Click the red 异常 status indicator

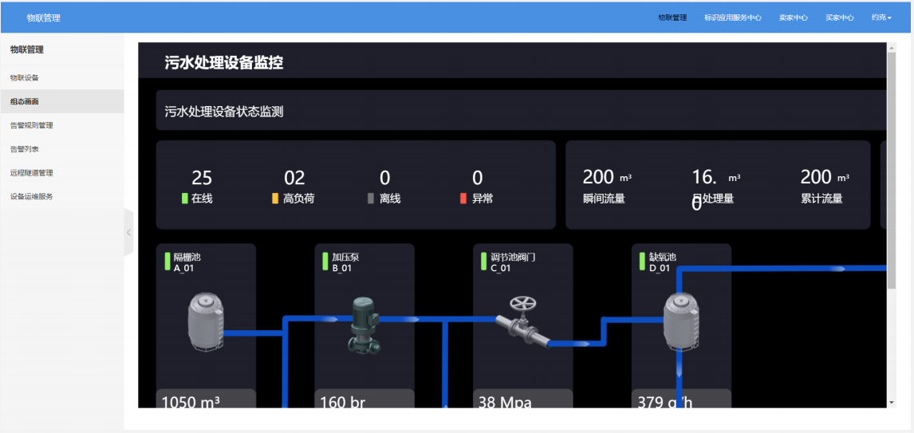pyautogui.click(x=463, y=199)
